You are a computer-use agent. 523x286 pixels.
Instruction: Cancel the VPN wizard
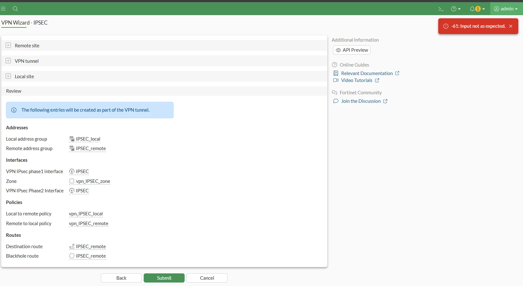tap(207, 278)
